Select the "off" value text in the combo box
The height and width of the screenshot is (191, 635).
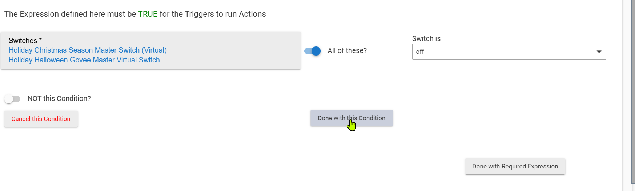coord(420,52)
